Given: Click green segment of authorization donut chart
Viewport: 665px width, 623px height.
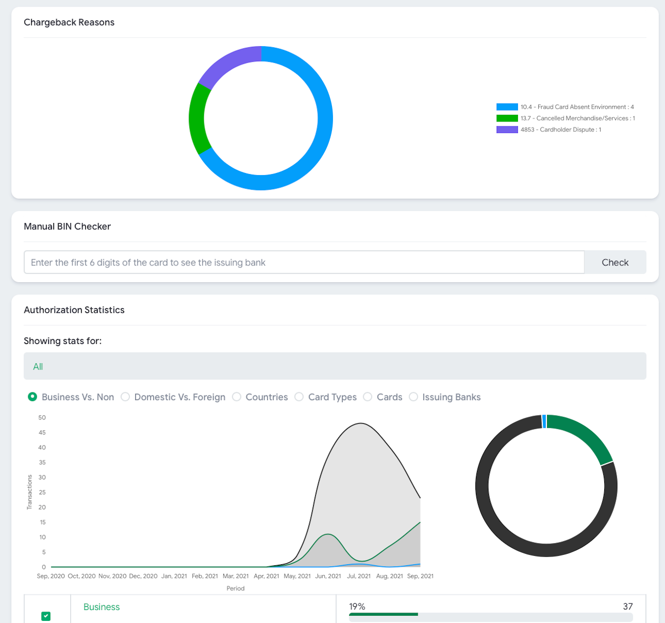Looking at the screenshot, I should click(583, 435).
